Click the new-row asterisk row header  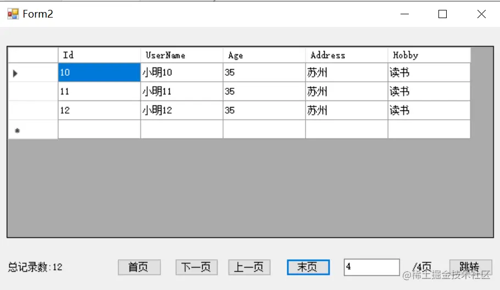33,130
